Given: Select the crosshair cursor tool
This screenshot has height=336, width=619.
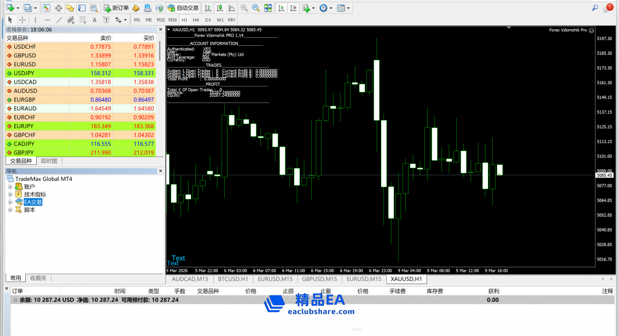Looking at the screenshot, I should [22, 20].
